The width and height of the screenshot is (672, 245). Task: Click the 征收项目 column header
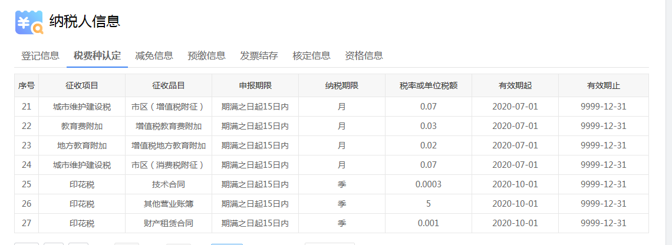click(x=82, y=86)
